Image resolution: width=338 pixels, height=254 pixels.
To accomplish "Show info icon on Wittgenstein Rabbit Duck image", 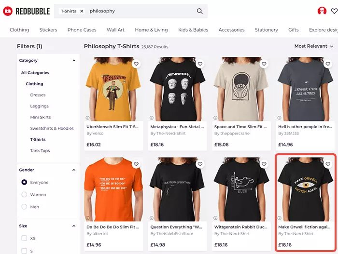I will click(x=215, y=218).
